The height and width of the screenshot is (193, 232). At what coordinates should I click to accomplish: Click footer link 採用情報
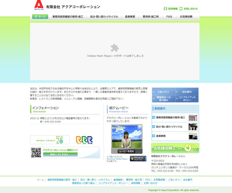click(135, 183)
